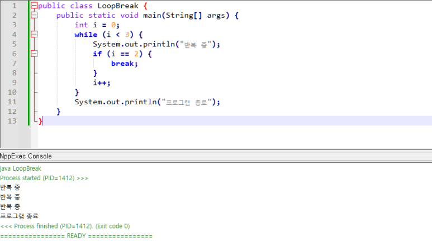The height and width of the screenshot is (246, 432).
Task: Collapse the main method fold marker
Action: coord(34,15)
